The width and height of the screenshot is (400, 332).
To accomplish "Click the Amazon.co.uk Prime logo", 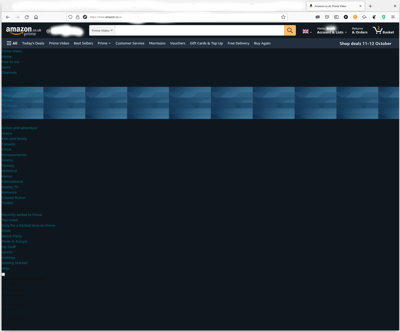I will pos(24,31).
